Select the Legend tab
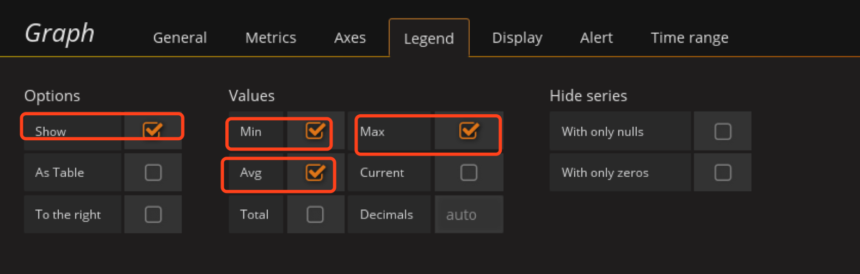This screenshot has height=274, width=860. (429, 39)
